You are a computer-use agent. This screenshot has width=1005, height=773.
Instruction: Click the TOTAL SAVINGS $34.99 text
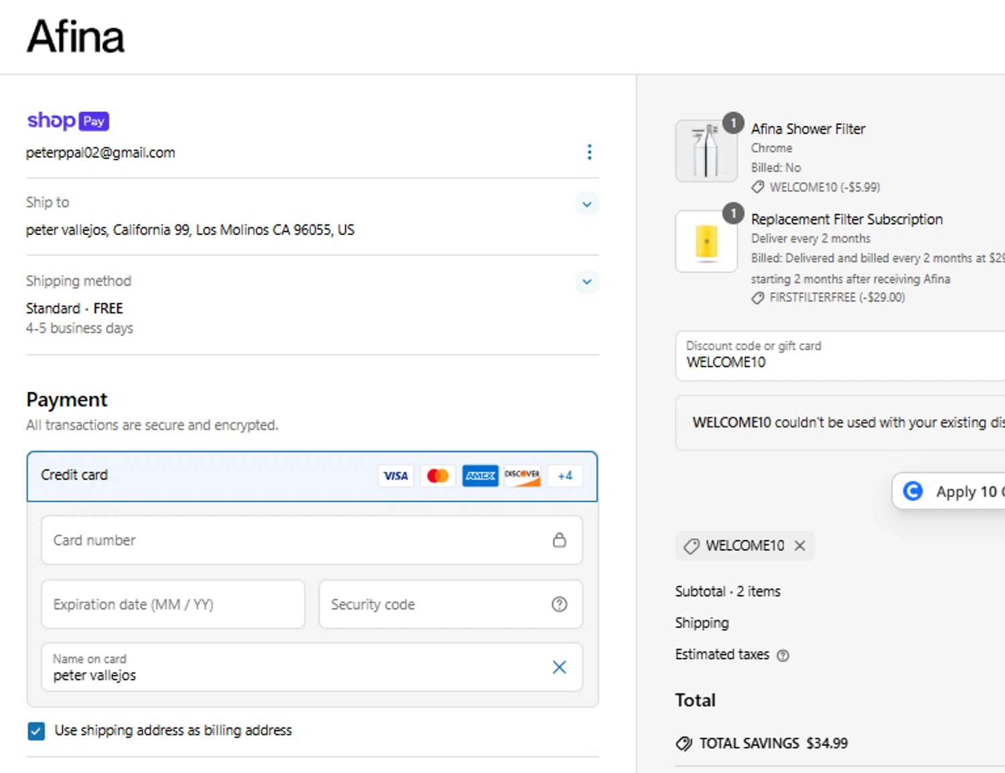773,744
